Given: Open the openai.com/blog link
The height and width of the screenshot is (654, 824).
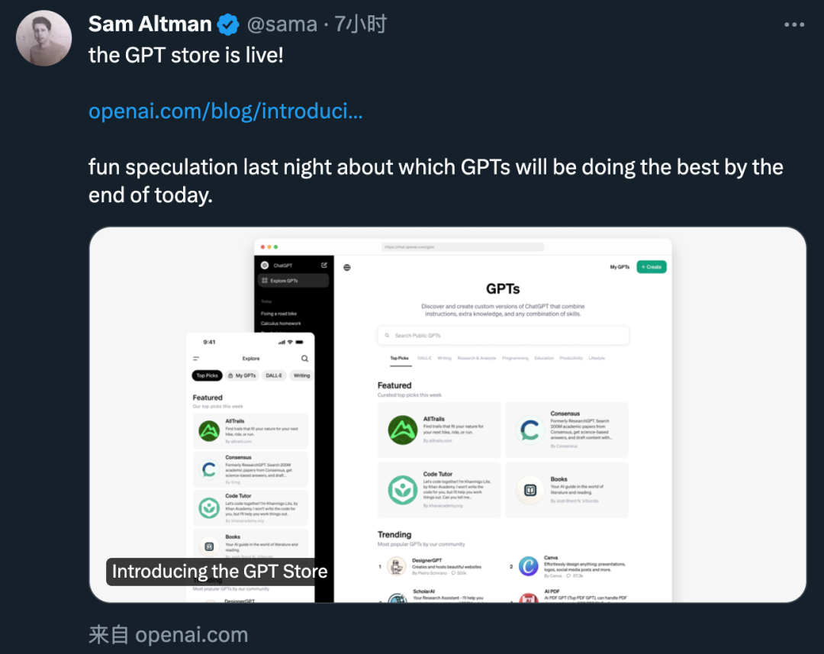Looking at the screenshot, I should point(225,111).
